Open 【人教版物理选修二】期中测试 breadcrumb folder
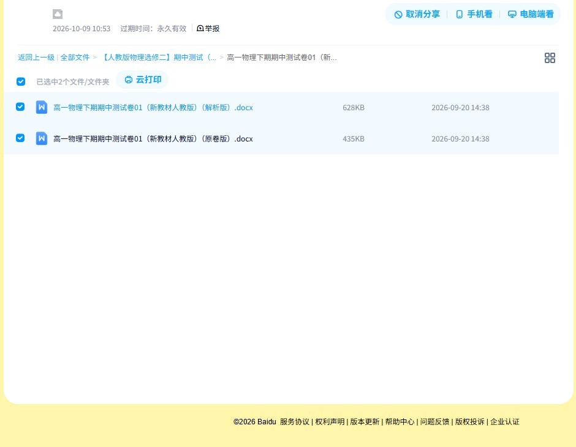This screenshot has width=576, height=447. click(x=158, y=57)
